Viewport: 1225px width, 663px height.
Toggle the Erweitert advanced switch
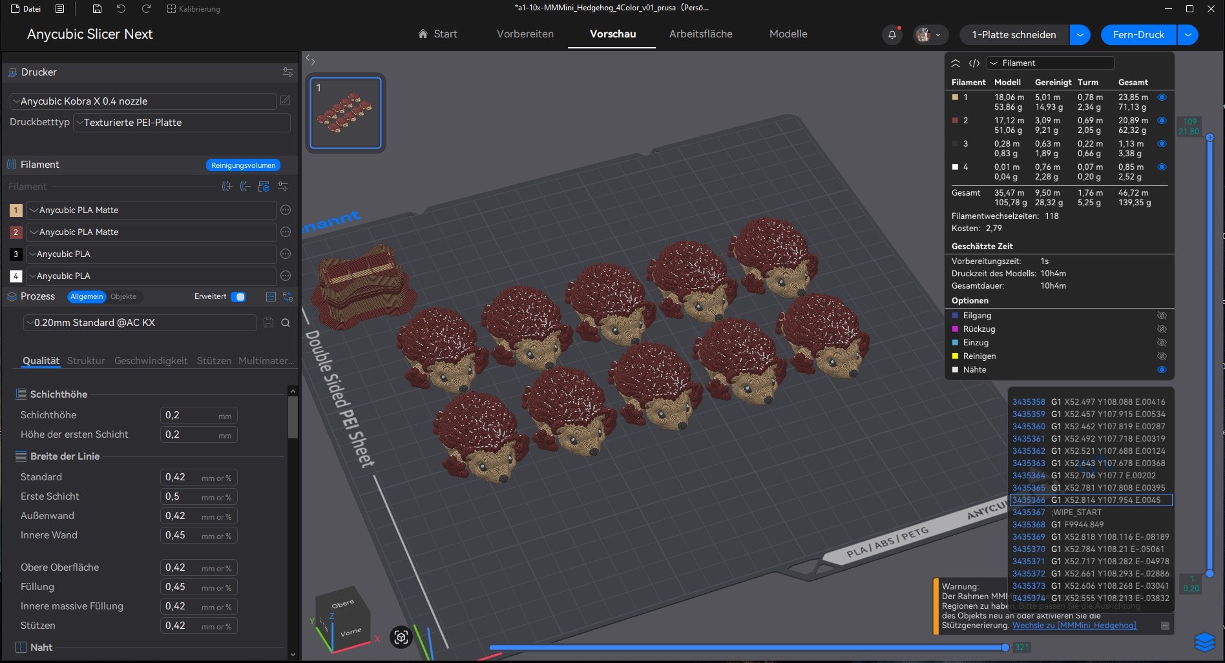pos(238,297)
